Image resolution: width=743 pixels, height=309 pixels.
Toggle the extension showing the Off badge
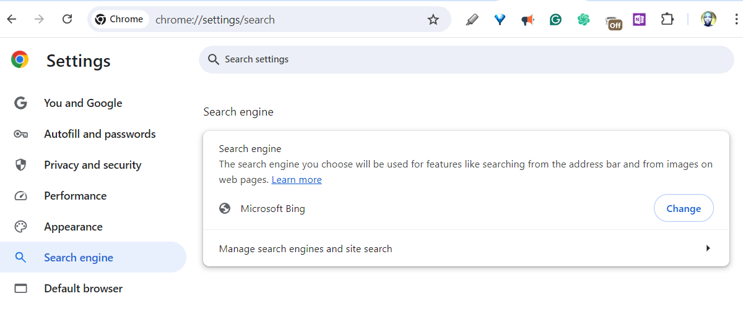click(x=612, y=22)
